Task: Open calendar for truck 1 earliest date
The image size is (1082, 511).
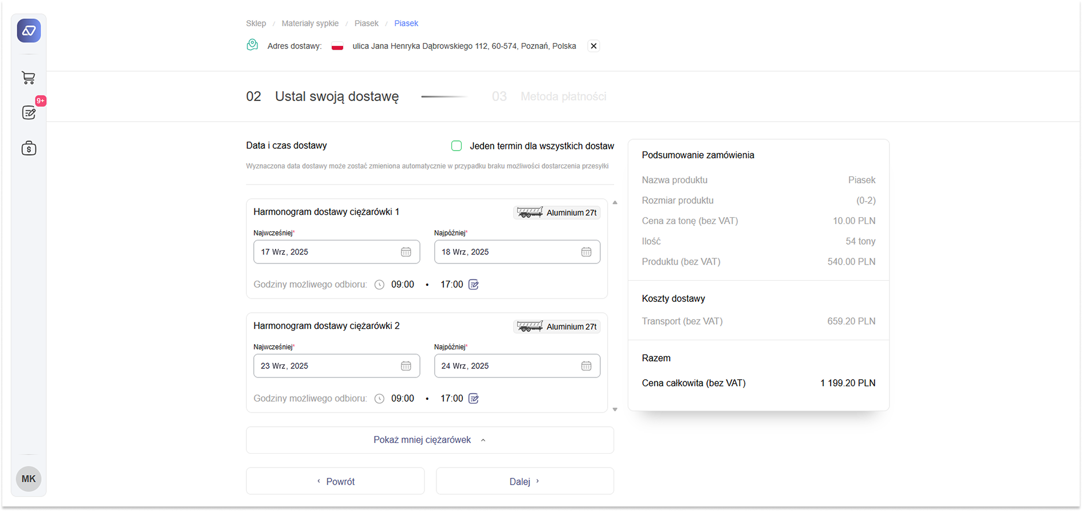Action: pos(406,252)
